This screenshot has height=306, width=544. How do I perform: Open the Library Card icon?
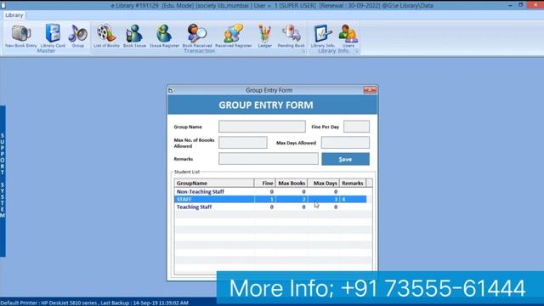tap(53, 36)
